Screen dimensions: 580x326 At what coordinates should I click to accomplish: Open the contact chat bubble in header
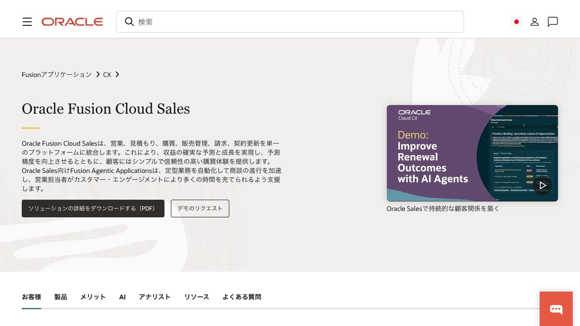pyautogui.click(x=552, y=22)
